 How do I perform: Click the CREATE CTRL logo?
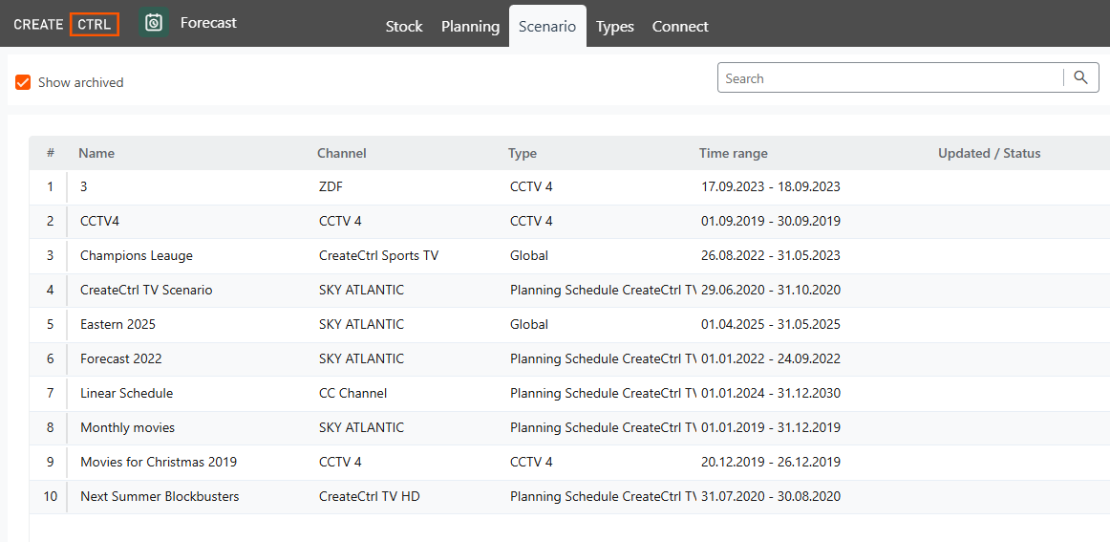tap(66, 24)
